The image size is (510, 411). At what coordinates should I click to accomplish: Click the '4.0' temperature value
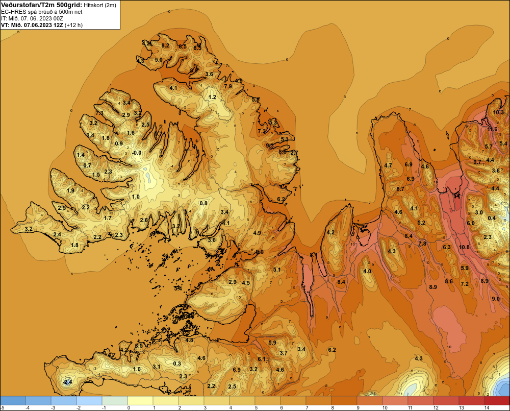(x=367, y=271)
